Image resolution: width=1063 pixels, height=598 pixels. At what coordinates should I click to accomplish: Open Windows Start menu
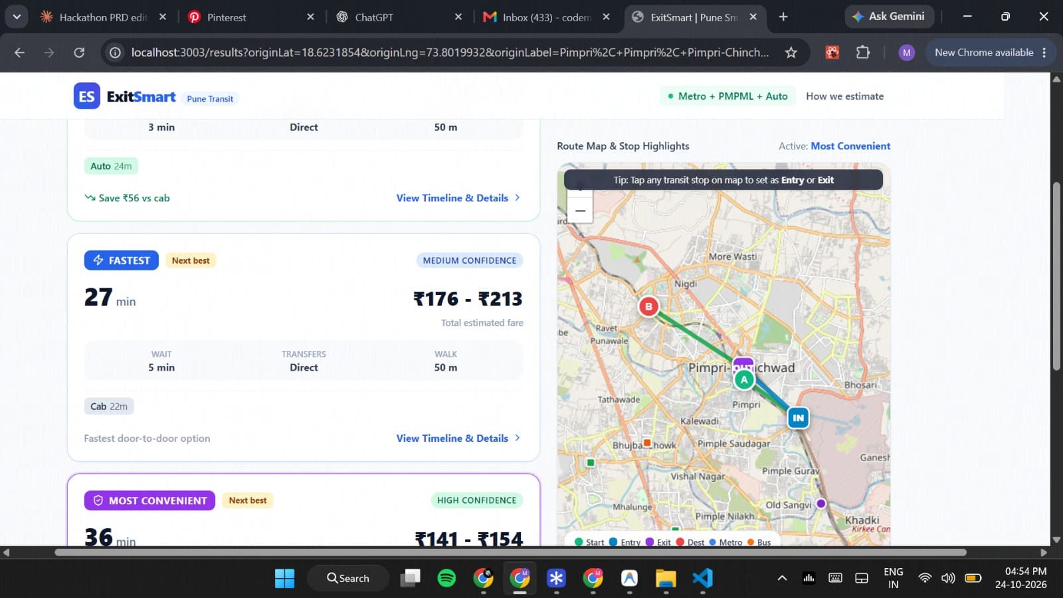click(284, 578)
